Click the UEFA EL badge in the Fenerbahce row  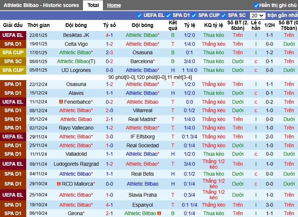pyautogui.click(x=13, y=102)
